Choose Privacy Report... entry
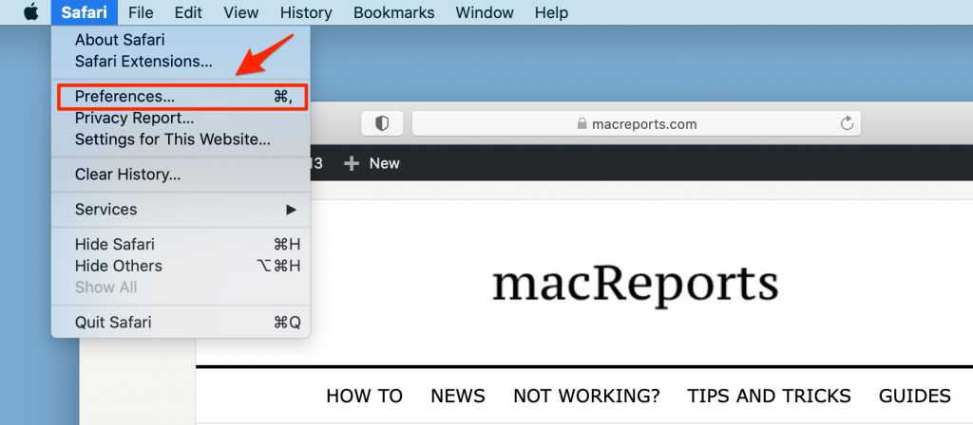The image size is (973, 425). (181, 118)
